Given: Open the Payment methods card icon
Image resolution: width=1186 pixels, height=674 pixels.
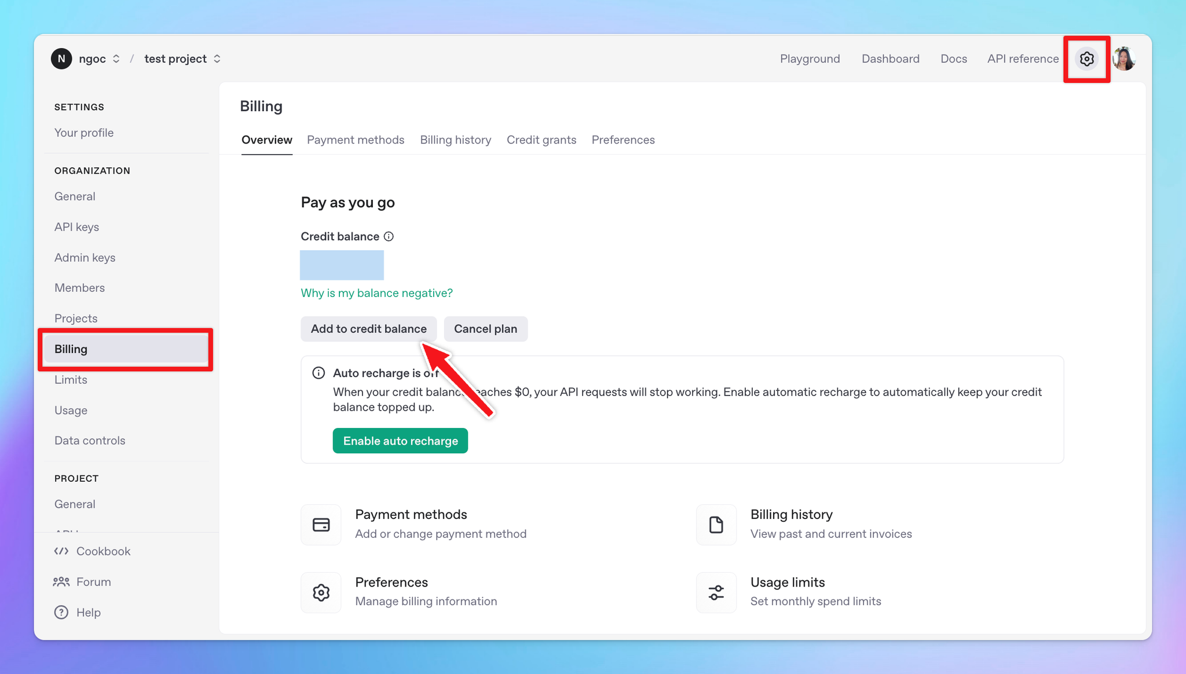Looking at the screenshot, I should tap(321, 525).
